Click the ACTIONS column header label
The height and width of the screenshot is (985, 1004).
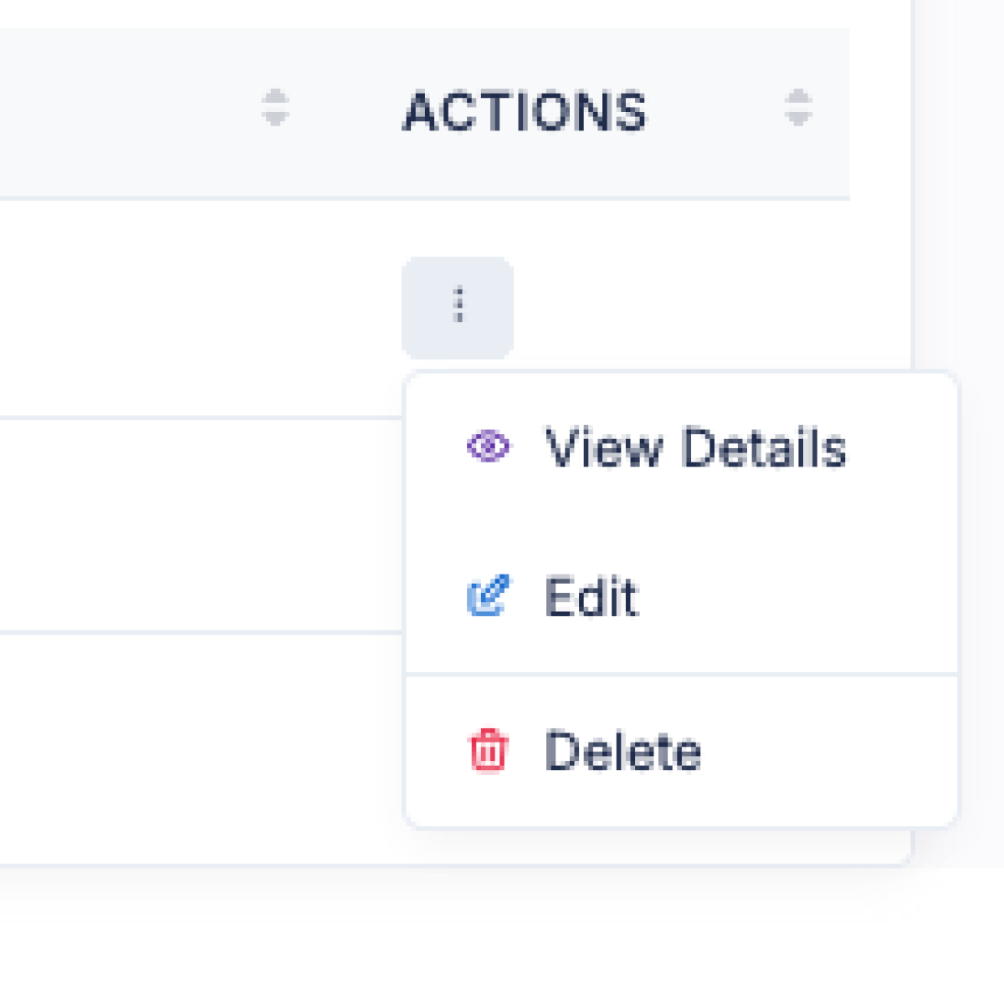coord(525,111)
